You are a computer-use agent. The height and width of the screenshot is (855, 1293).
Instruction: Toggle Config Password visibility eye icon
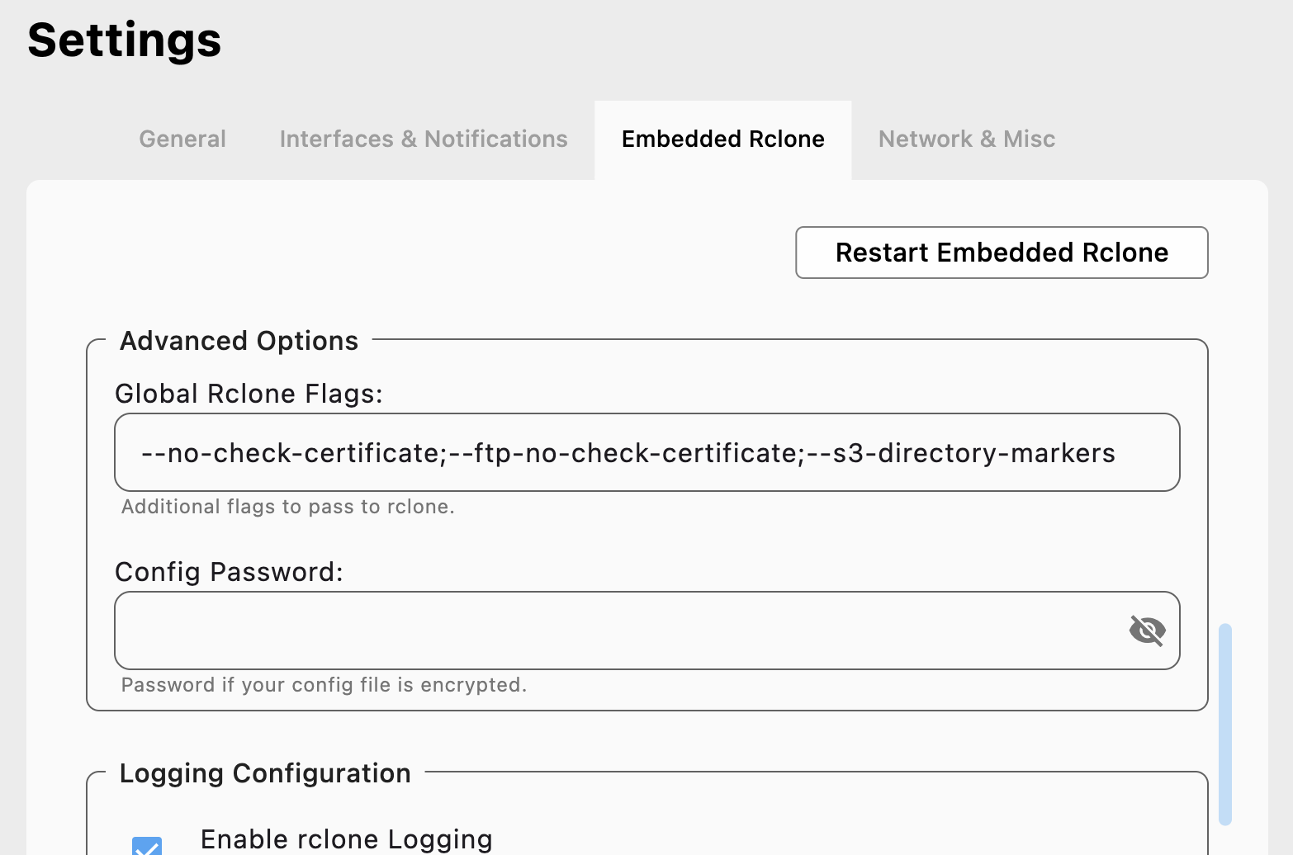pyautogui.click(x=1147, y=631)
